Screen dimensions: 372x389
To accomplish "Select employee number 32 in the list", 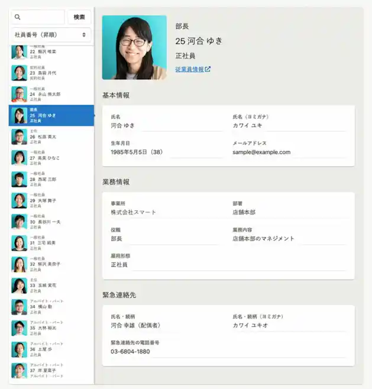I will coord(51,264).
